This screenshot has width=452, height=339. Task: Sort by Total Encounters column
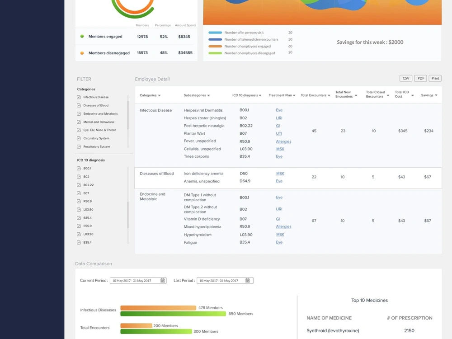click(x=329, y=95)
